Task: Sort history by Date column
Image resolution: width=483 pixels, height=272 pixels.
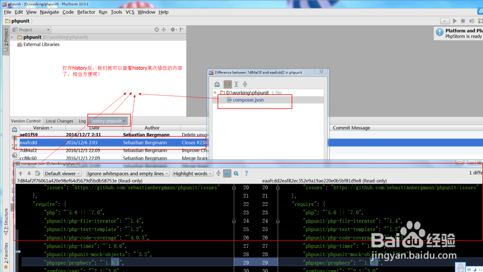Action: pyautogui.click(x=94, y=128)
